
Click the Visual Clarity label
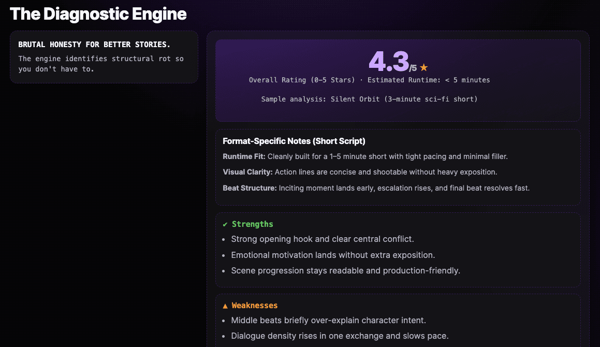(247, 172)
